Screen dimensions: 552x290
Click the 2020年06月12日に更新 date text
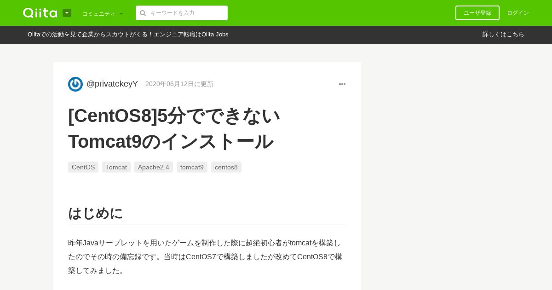179,84
